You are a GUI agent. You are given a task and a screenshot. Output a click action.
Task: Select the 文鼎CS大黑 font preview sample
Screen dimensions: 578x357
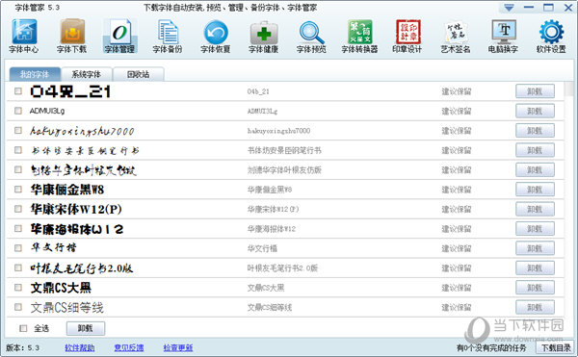[x=61, y=288]
